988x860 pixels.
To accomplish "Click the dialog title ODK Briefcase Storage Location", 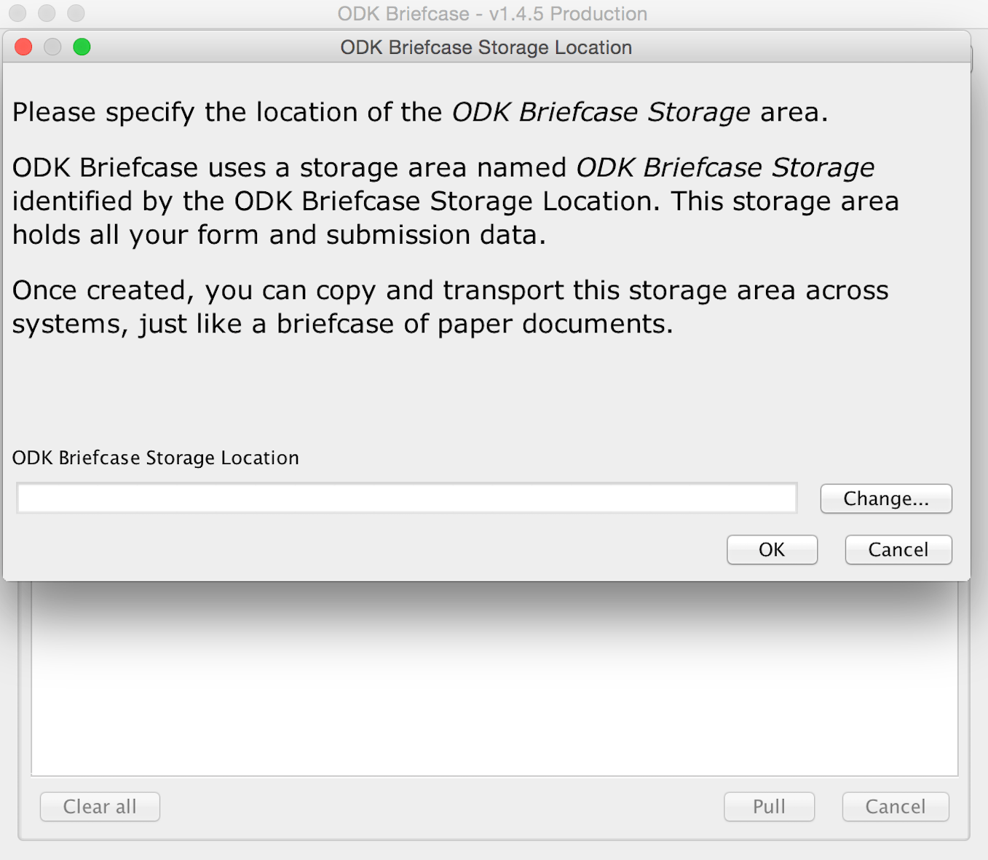I will (486, 47).
